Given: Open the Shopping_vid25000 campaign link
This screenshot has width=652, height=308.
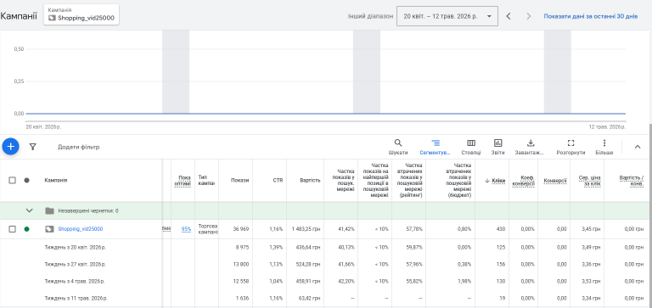Looking at the screenshot, I should point(81,229).
